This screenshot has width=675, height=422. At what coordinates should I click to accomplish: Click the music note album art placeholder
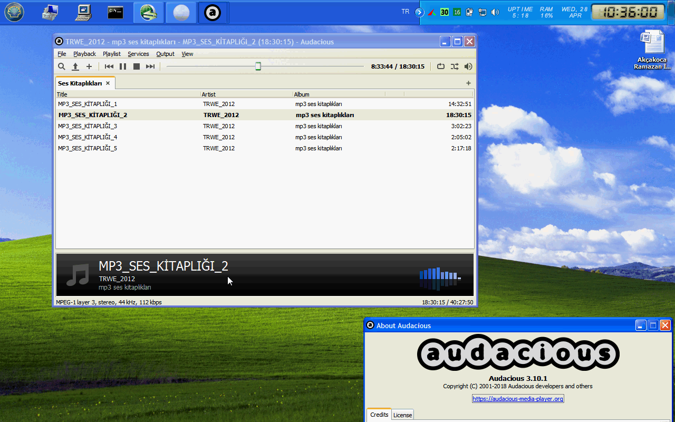pos(78,275)
